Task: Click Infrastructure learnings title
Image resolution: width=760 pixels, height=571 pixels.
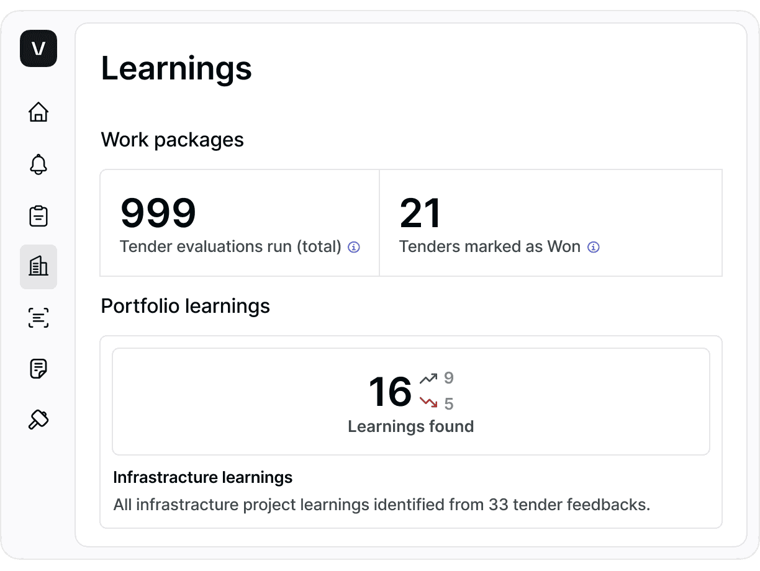Action: point(203,477)
